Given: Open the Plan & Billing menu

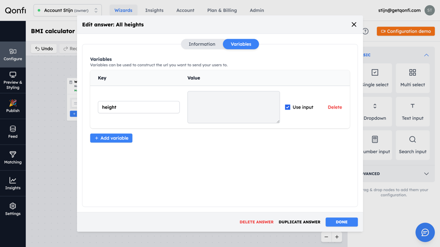Looking at the screenshot, I should coord(222,10).
